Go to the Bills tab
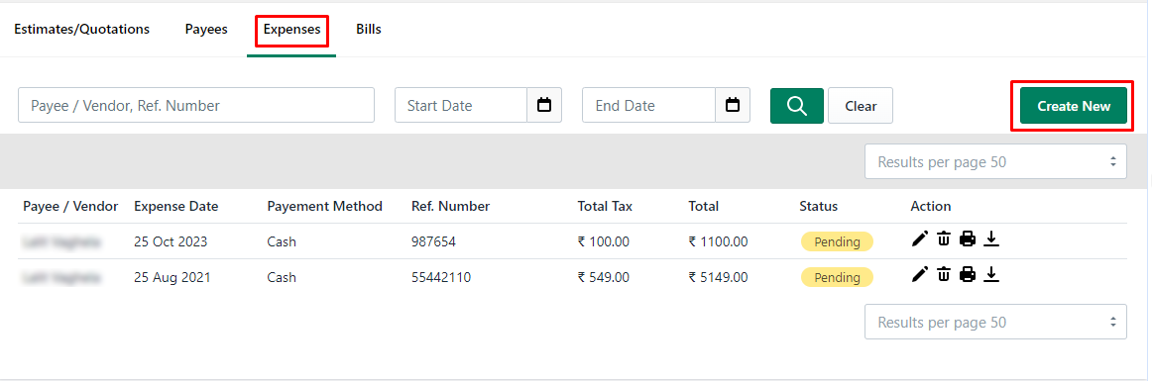This screenshot has height=381, width=1152. [369, 30]
